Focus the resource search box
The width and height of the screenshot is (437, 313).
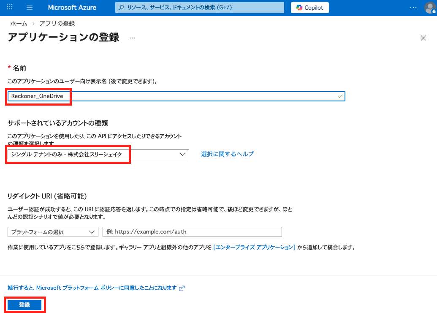200,8
